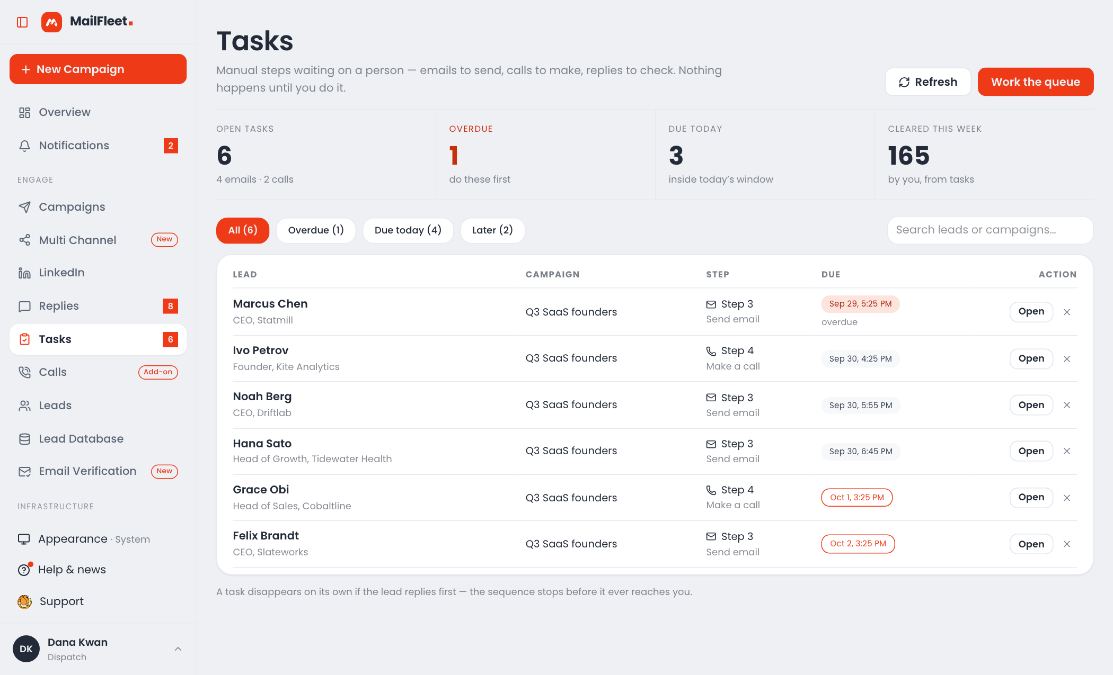Image resolution: width=1113 pixels, height=675 pixels.
Task: Refresh the task list
Action: point(928,82)
